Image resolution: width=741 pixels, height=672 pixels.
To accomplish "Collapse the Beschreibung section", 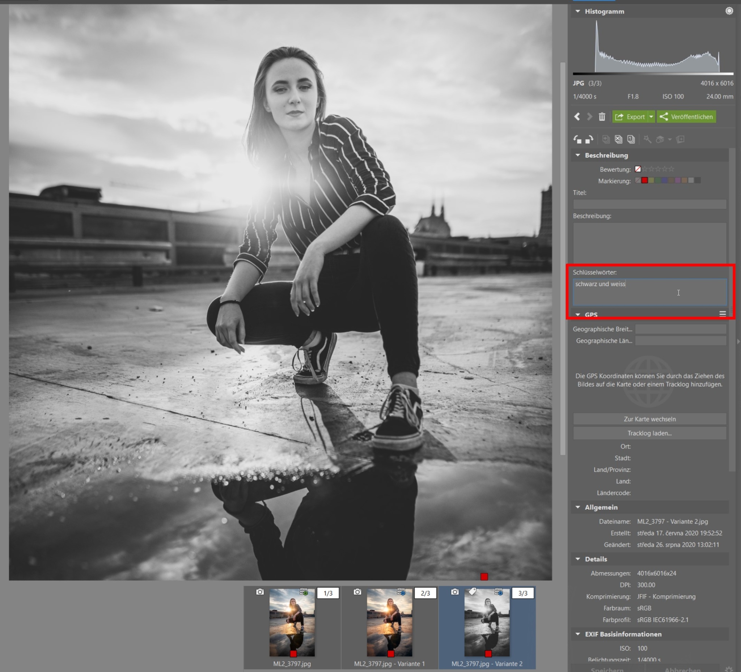I will pos(578,155).
